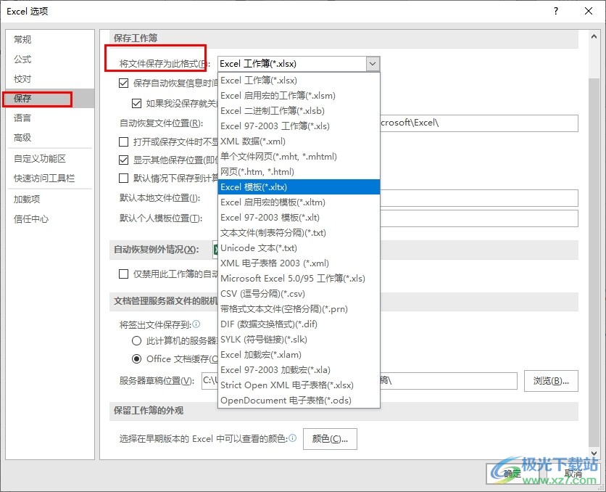Screen dimensions: 606x492
Task: Click 浏览(B)... button
Action: (x=551, y=381)
